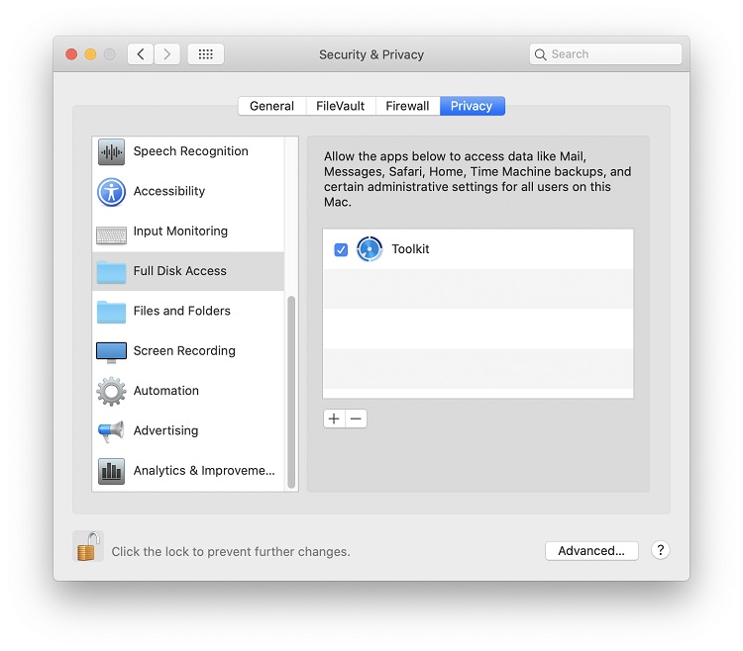Click the Toolkit app icon
This screenshot has width=743, height=651.
pyautogui.click(x=370, y=249)
